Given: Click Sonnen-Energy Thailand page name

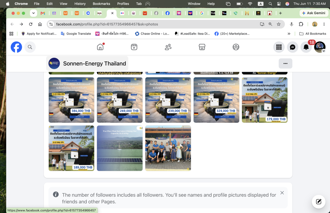Looking at the screenshot, I should coord(94,63).
